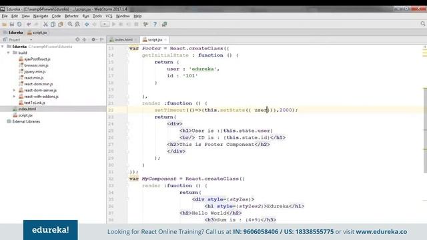The width and height of the screenshot is (427, 240).
Task: Hide the Project tool window
Action: click(101, 40)
